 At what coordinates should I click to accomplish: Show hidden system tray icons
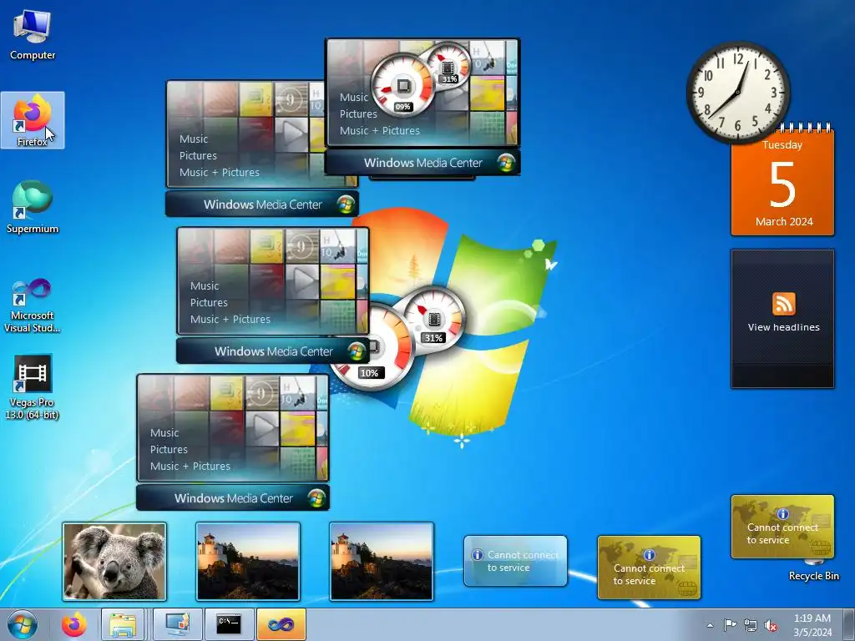click(710, 625)
